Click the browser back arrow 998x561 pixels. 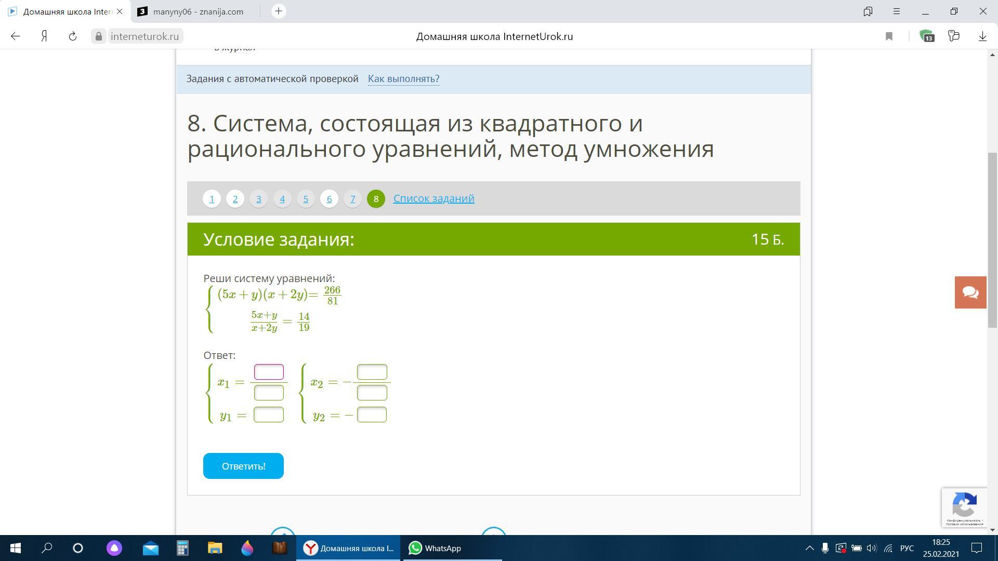pos(15,36)
